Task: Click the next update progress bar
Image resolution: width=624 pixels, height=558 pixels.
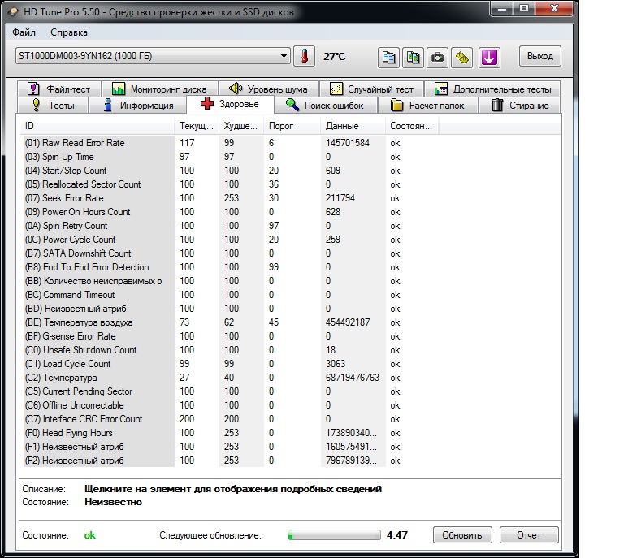Action: point(334,535)
